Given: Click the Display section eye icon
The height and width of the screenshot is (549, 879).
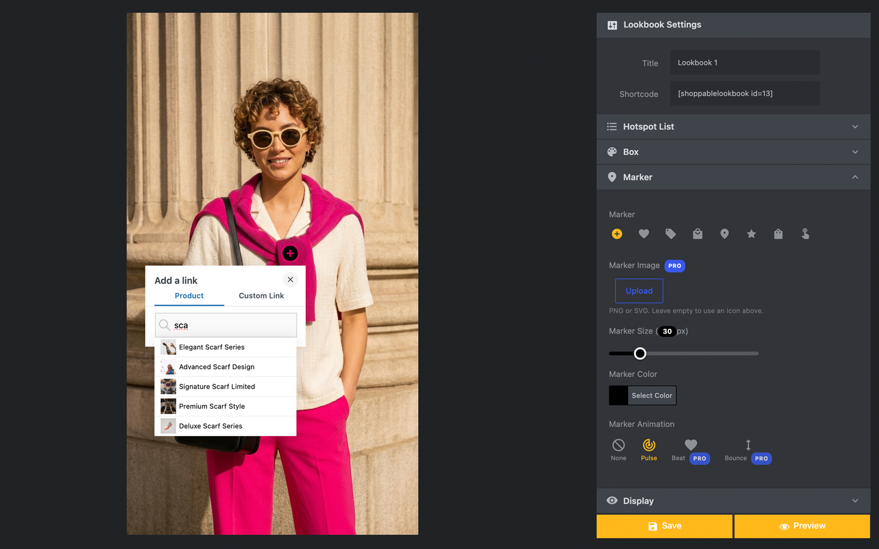Looking at the screenshot, I should 612,501.
